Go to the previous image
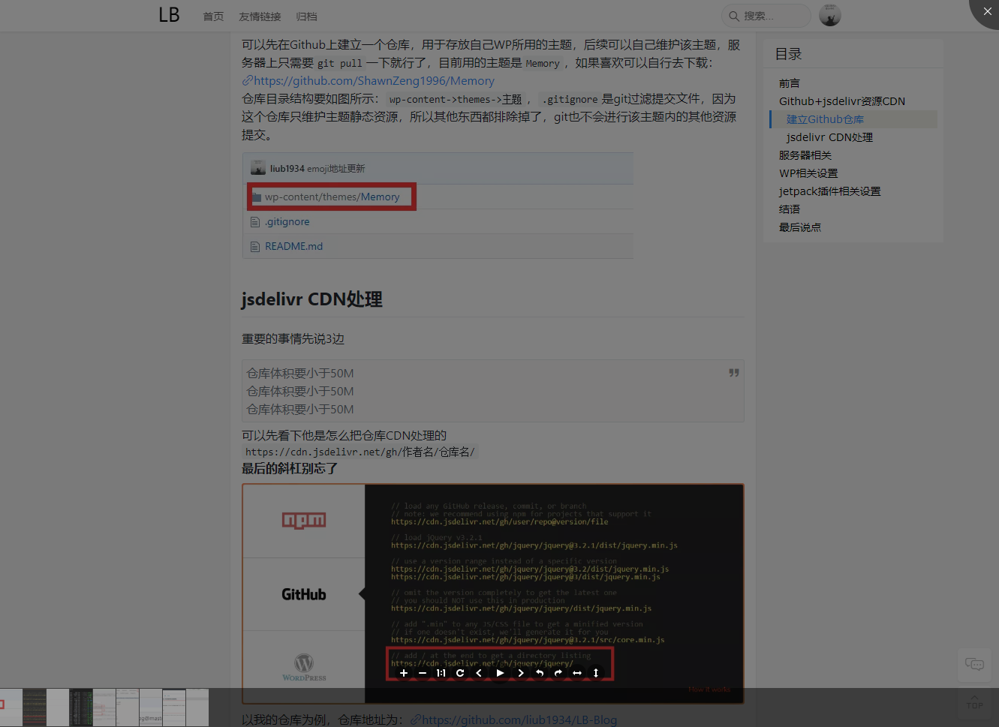This screenshot has height=727, width=999. click(x=479, y=673)
